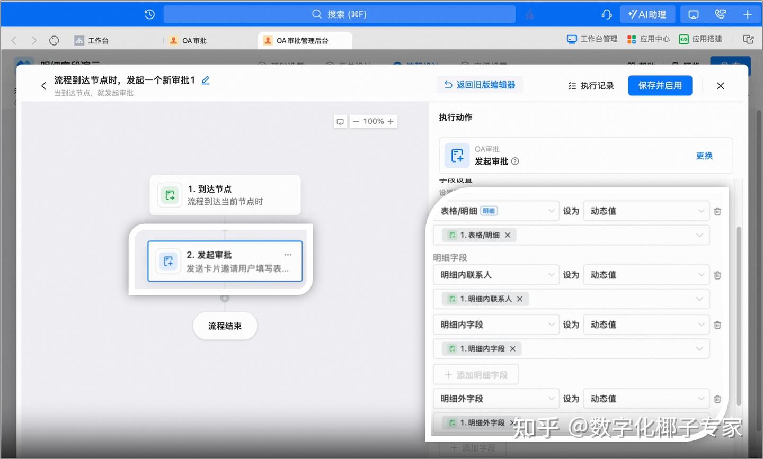The width and height of the screenshot is (763, 459).
Task: Delete the 表格/明细 row with trash icon
Action: [x=717, y=211]
